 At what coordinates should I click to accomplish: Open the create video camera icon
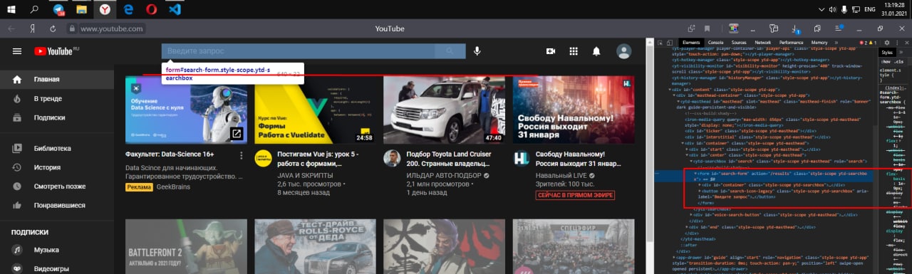pos(550,51)
